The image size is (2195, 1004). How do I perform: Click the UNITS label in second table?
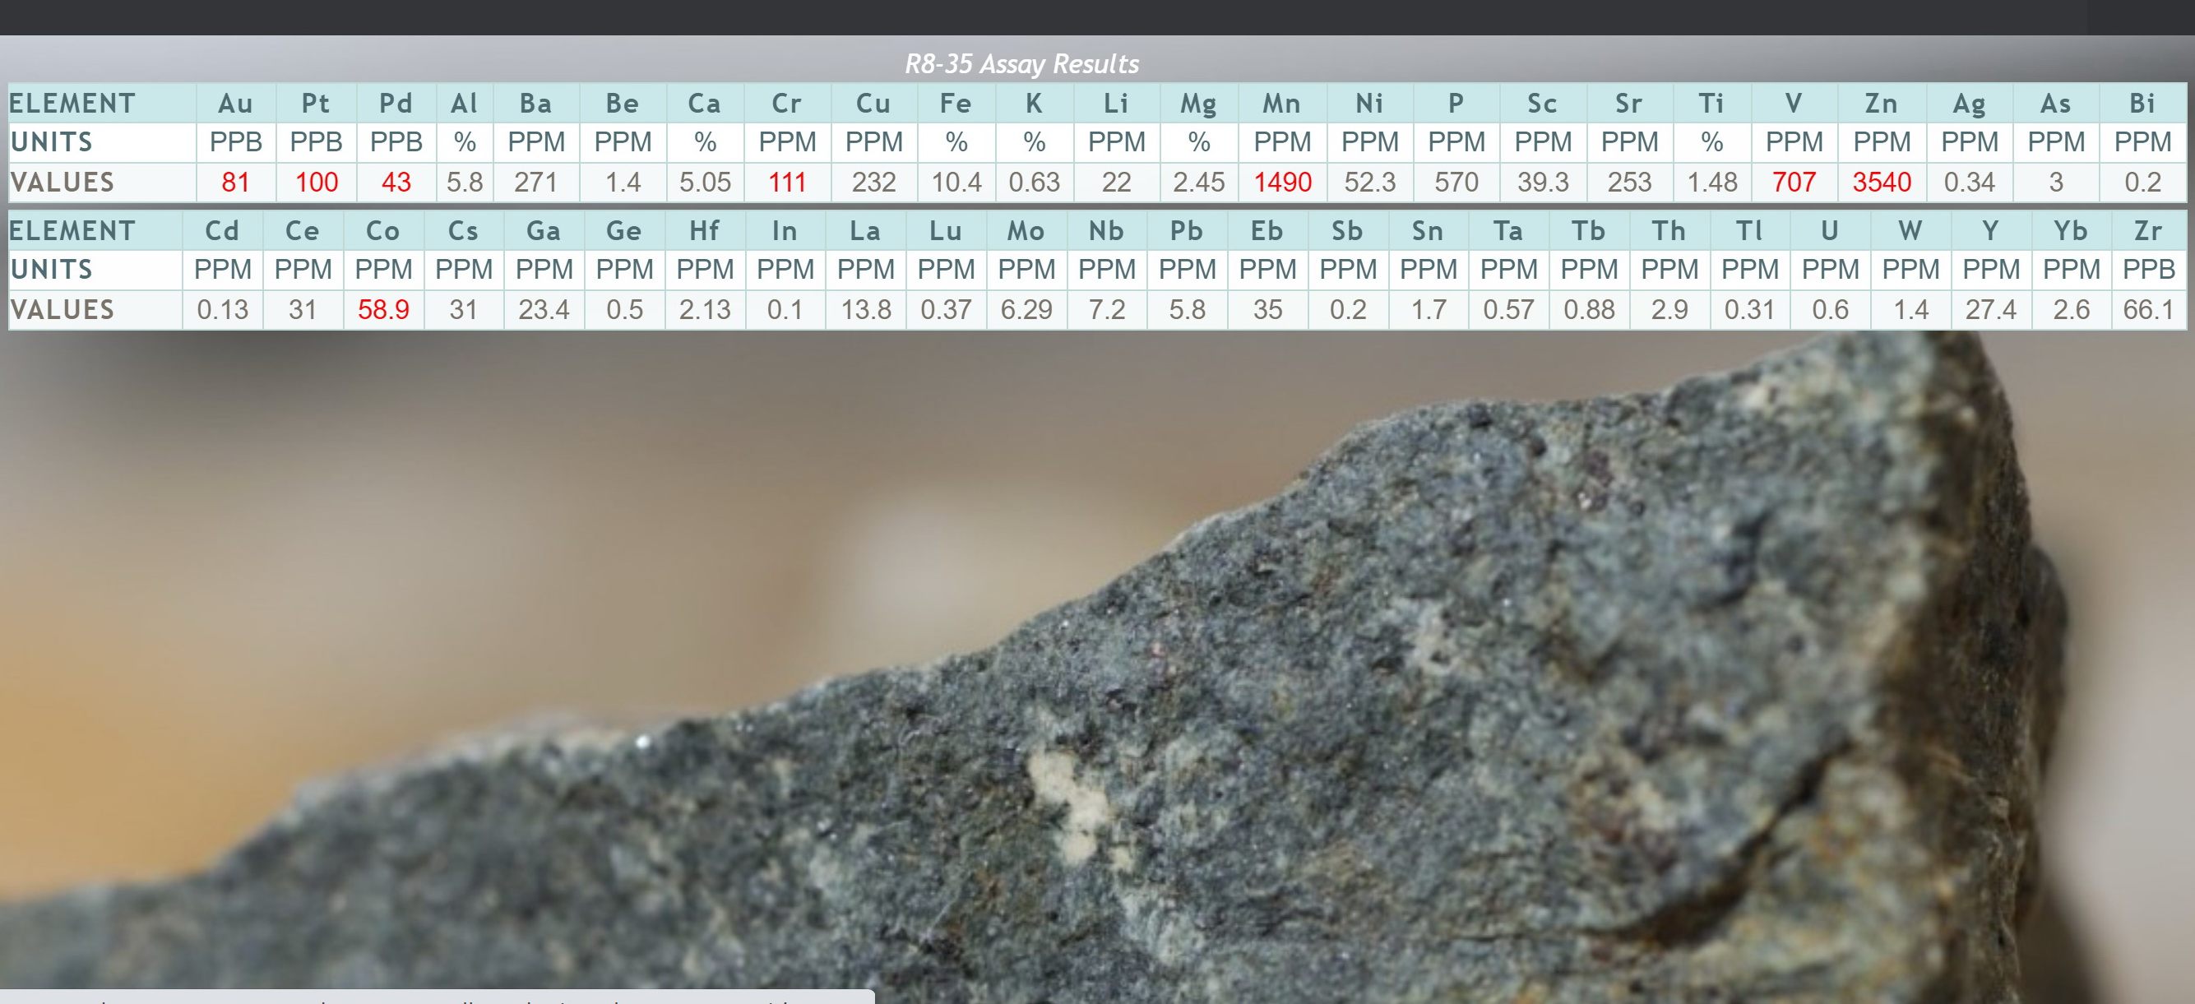pos(51,270)
